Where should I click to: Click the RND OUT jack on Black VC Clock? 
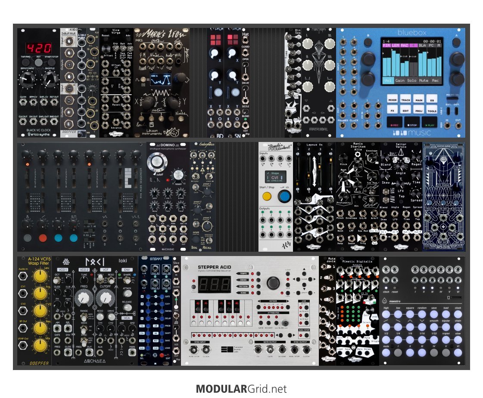54,121
